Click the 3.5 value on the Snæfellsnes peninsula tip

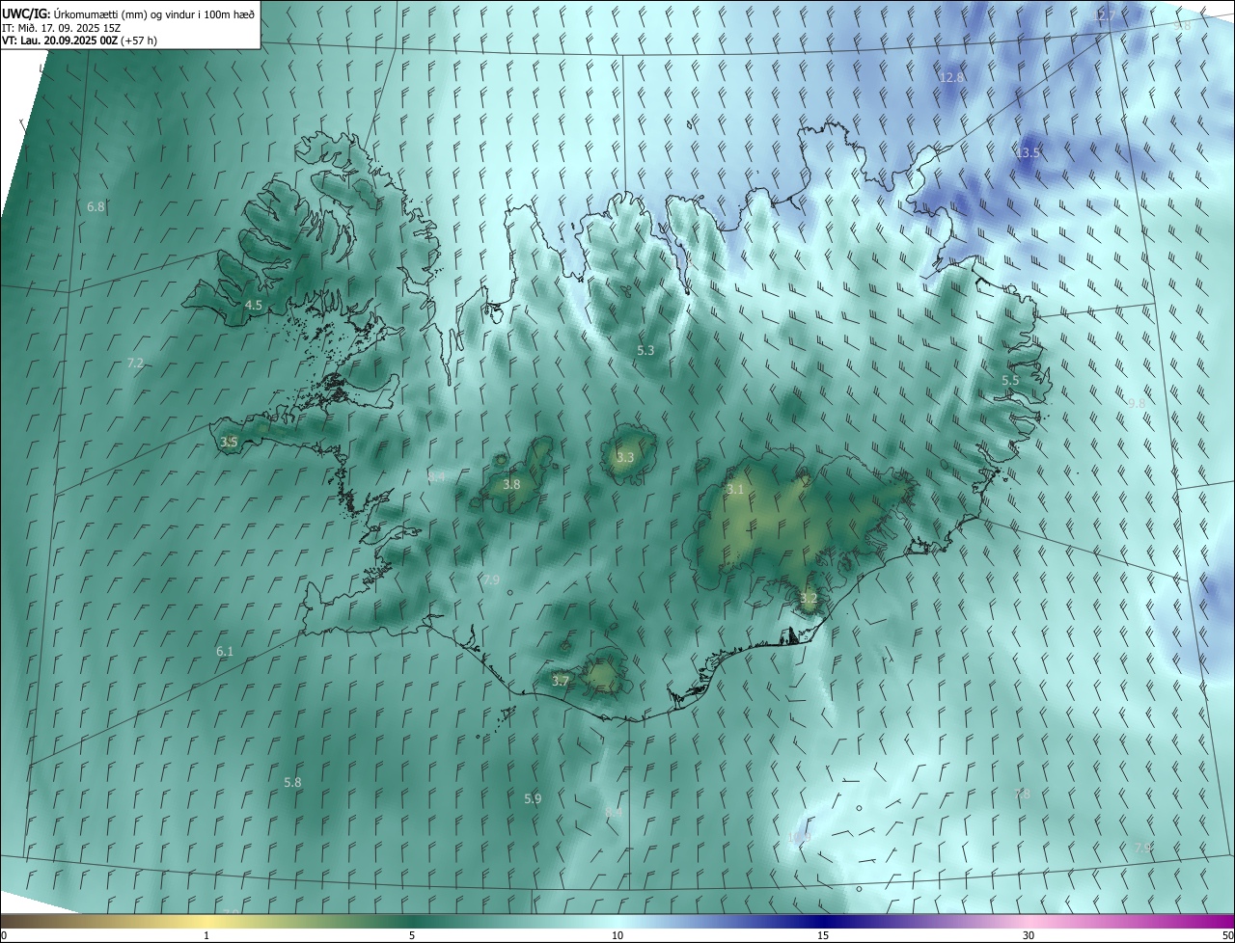point(229,443)
